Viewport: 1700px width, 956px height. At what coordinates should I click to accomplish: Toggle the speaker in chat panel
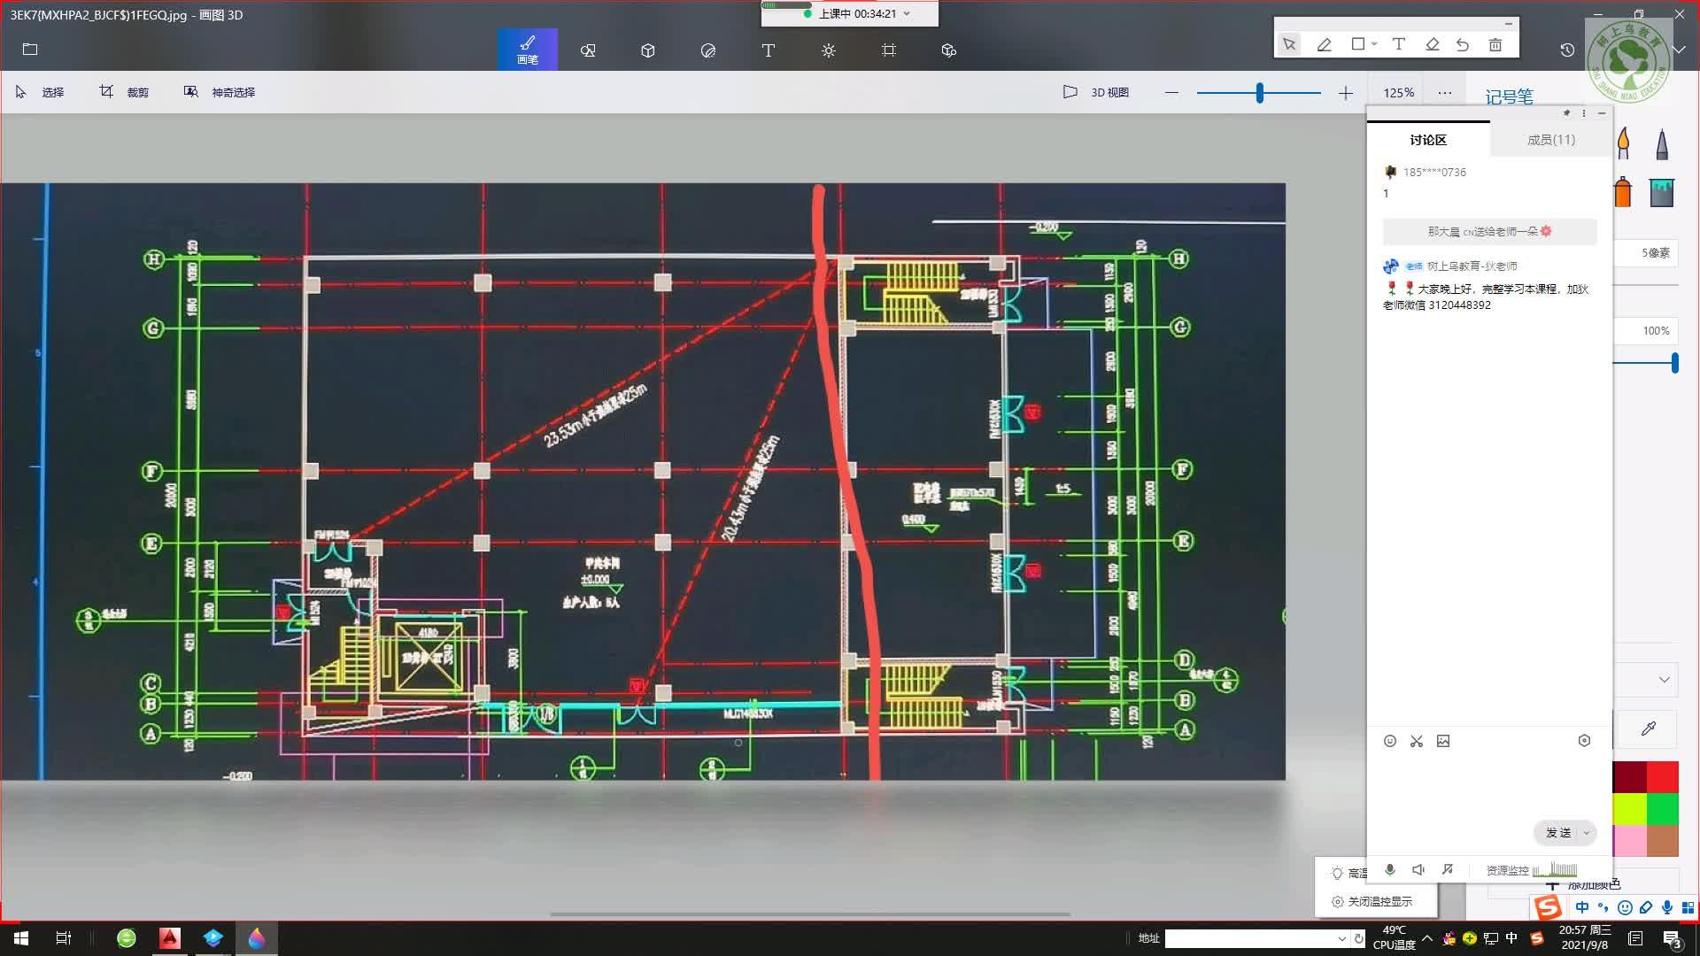[x=1418, y=870]
